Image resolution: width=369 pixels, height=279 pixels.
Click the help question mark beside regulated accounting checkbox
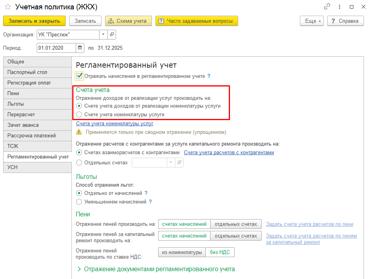coord(209,76)
